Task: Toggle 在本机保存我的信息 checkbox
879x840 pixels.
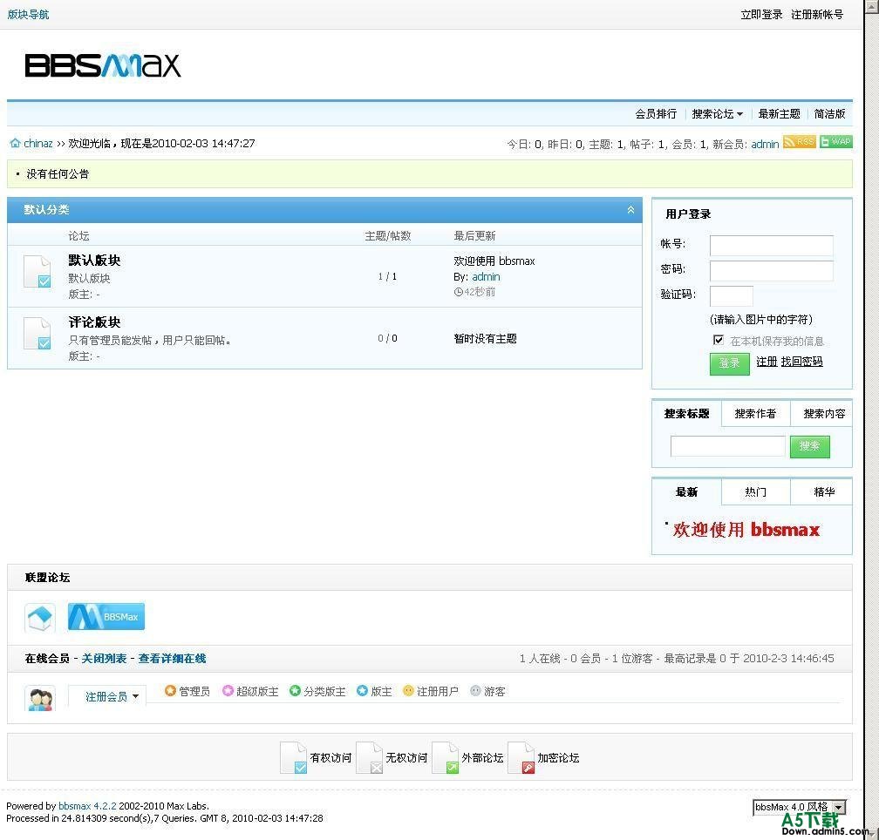Action: click(719, 340)
